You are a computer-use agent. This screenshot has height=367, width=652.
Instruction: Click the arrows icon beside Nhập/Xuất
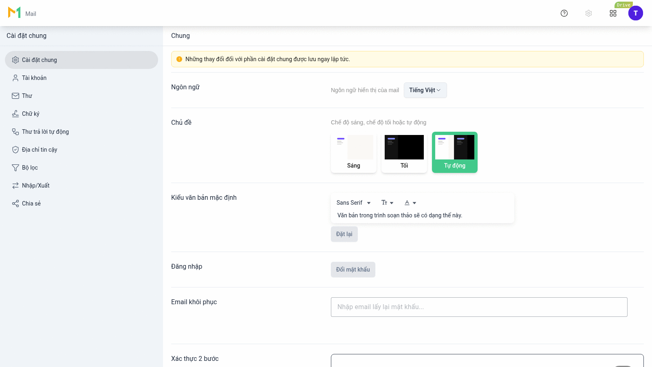pos(15,186)
